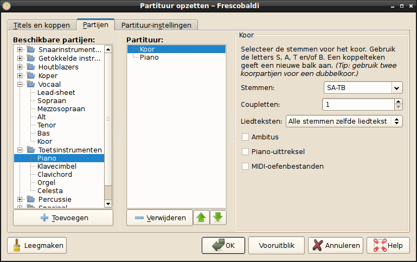Click the green move-down arrow icon
Image resolution: width=417 pixels, height=262 pixels.
218,218
